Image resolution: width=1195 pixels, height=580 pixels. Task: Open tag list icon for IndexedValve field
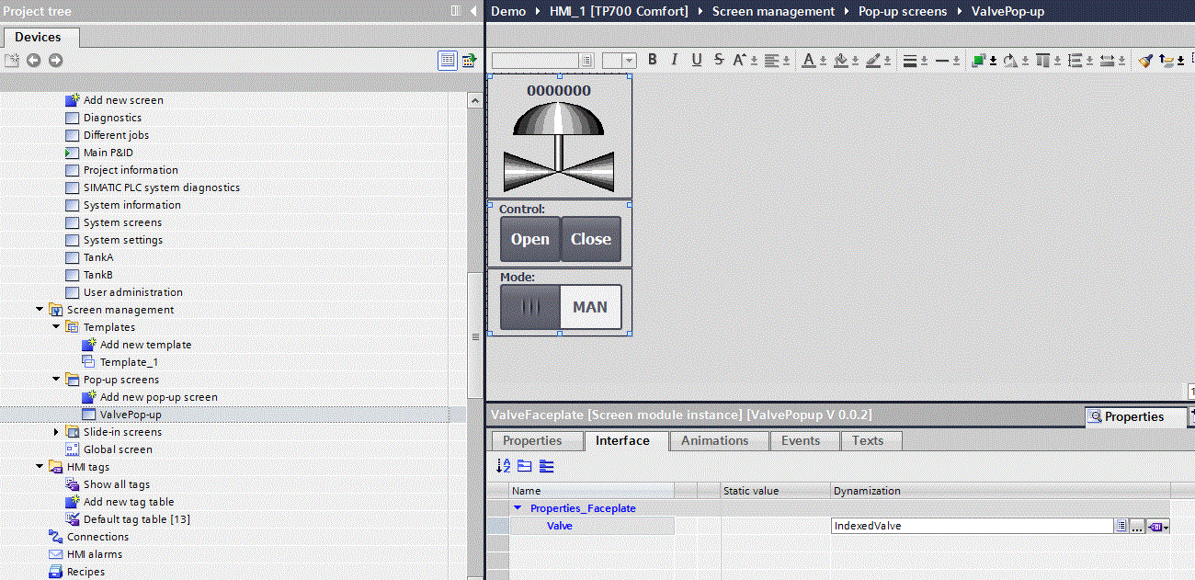pos(1121,526)
